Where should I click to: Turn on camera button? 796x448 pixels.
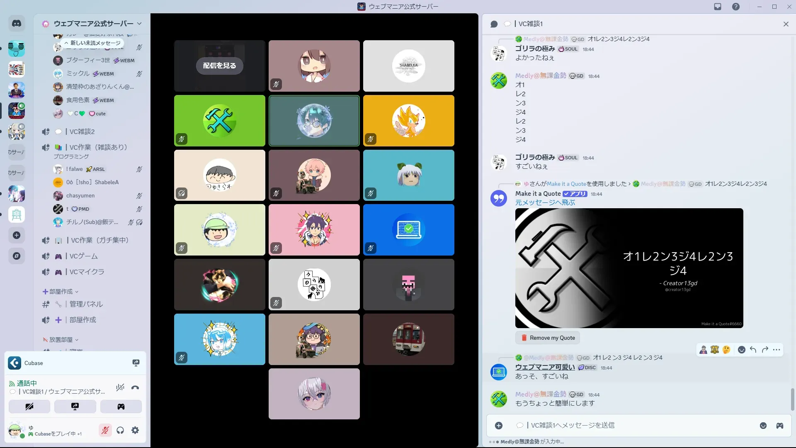click(29, 407)
